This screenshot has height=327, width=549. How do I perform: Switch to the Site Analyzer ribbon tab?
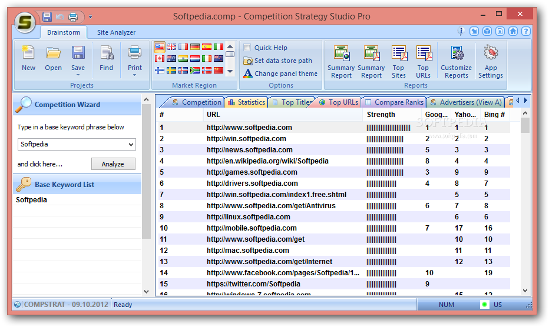[x=116, y=32]
